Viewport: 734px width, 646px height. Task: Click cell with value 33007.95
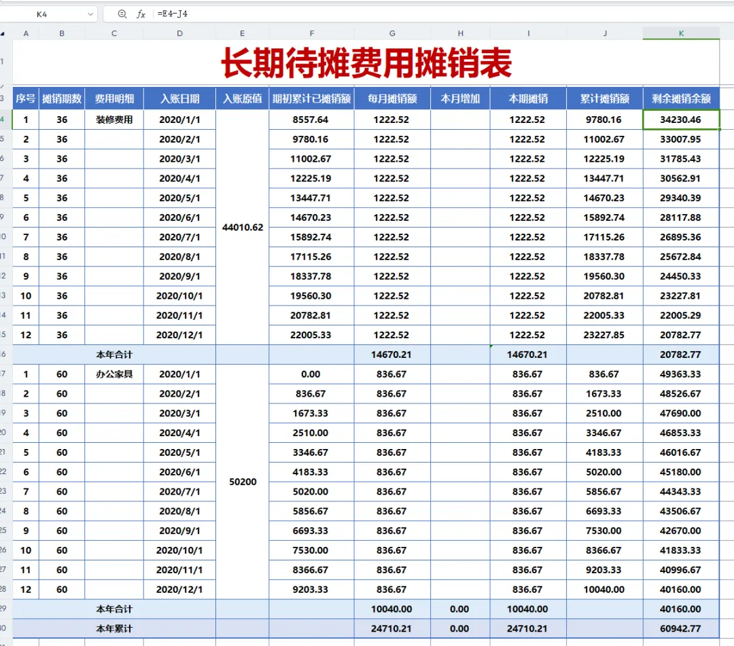681,139
